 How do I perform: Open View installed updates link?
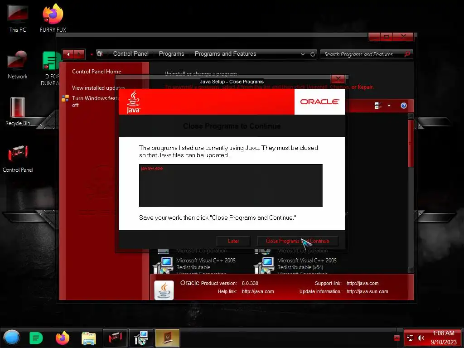pyautogui.click(x=98, y=88)
